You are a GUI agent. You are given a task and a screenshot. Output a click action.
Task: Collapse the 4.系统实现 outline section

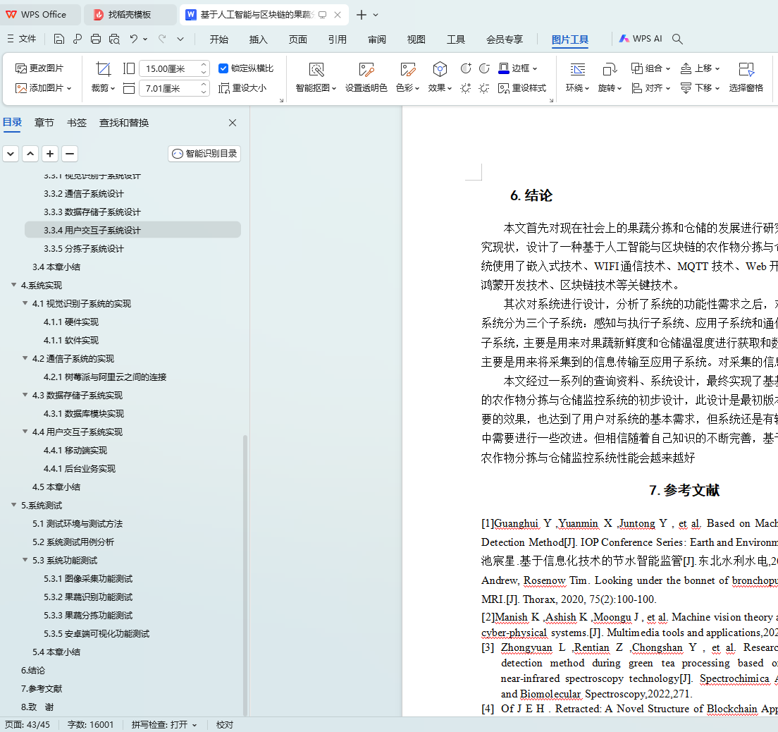[13, 285]
